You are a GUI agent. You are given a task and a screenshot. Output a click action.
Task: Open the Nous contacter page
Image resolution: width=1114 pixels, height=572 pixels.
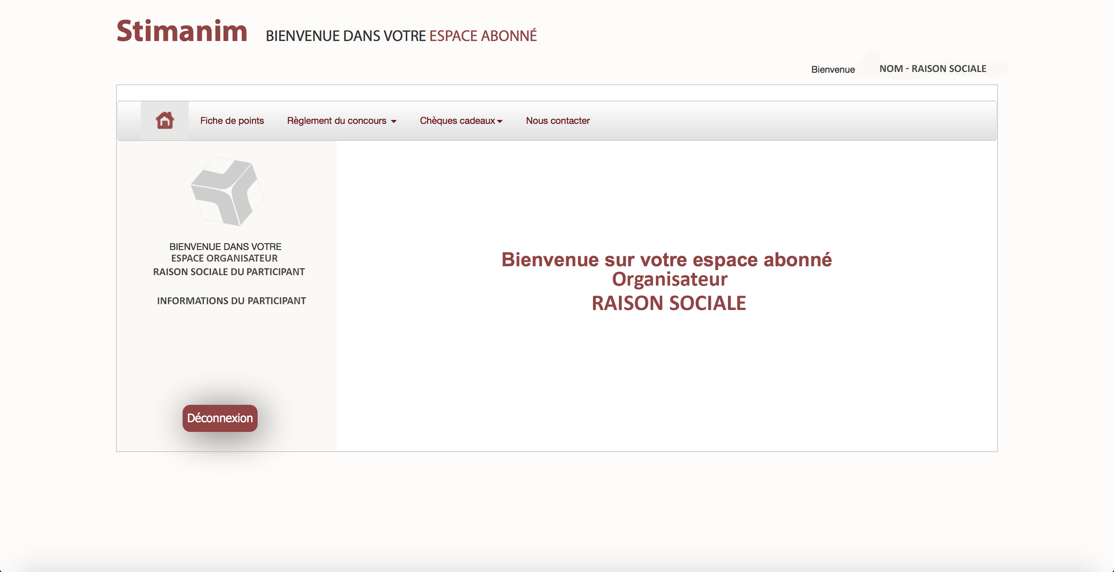[557, 121]
